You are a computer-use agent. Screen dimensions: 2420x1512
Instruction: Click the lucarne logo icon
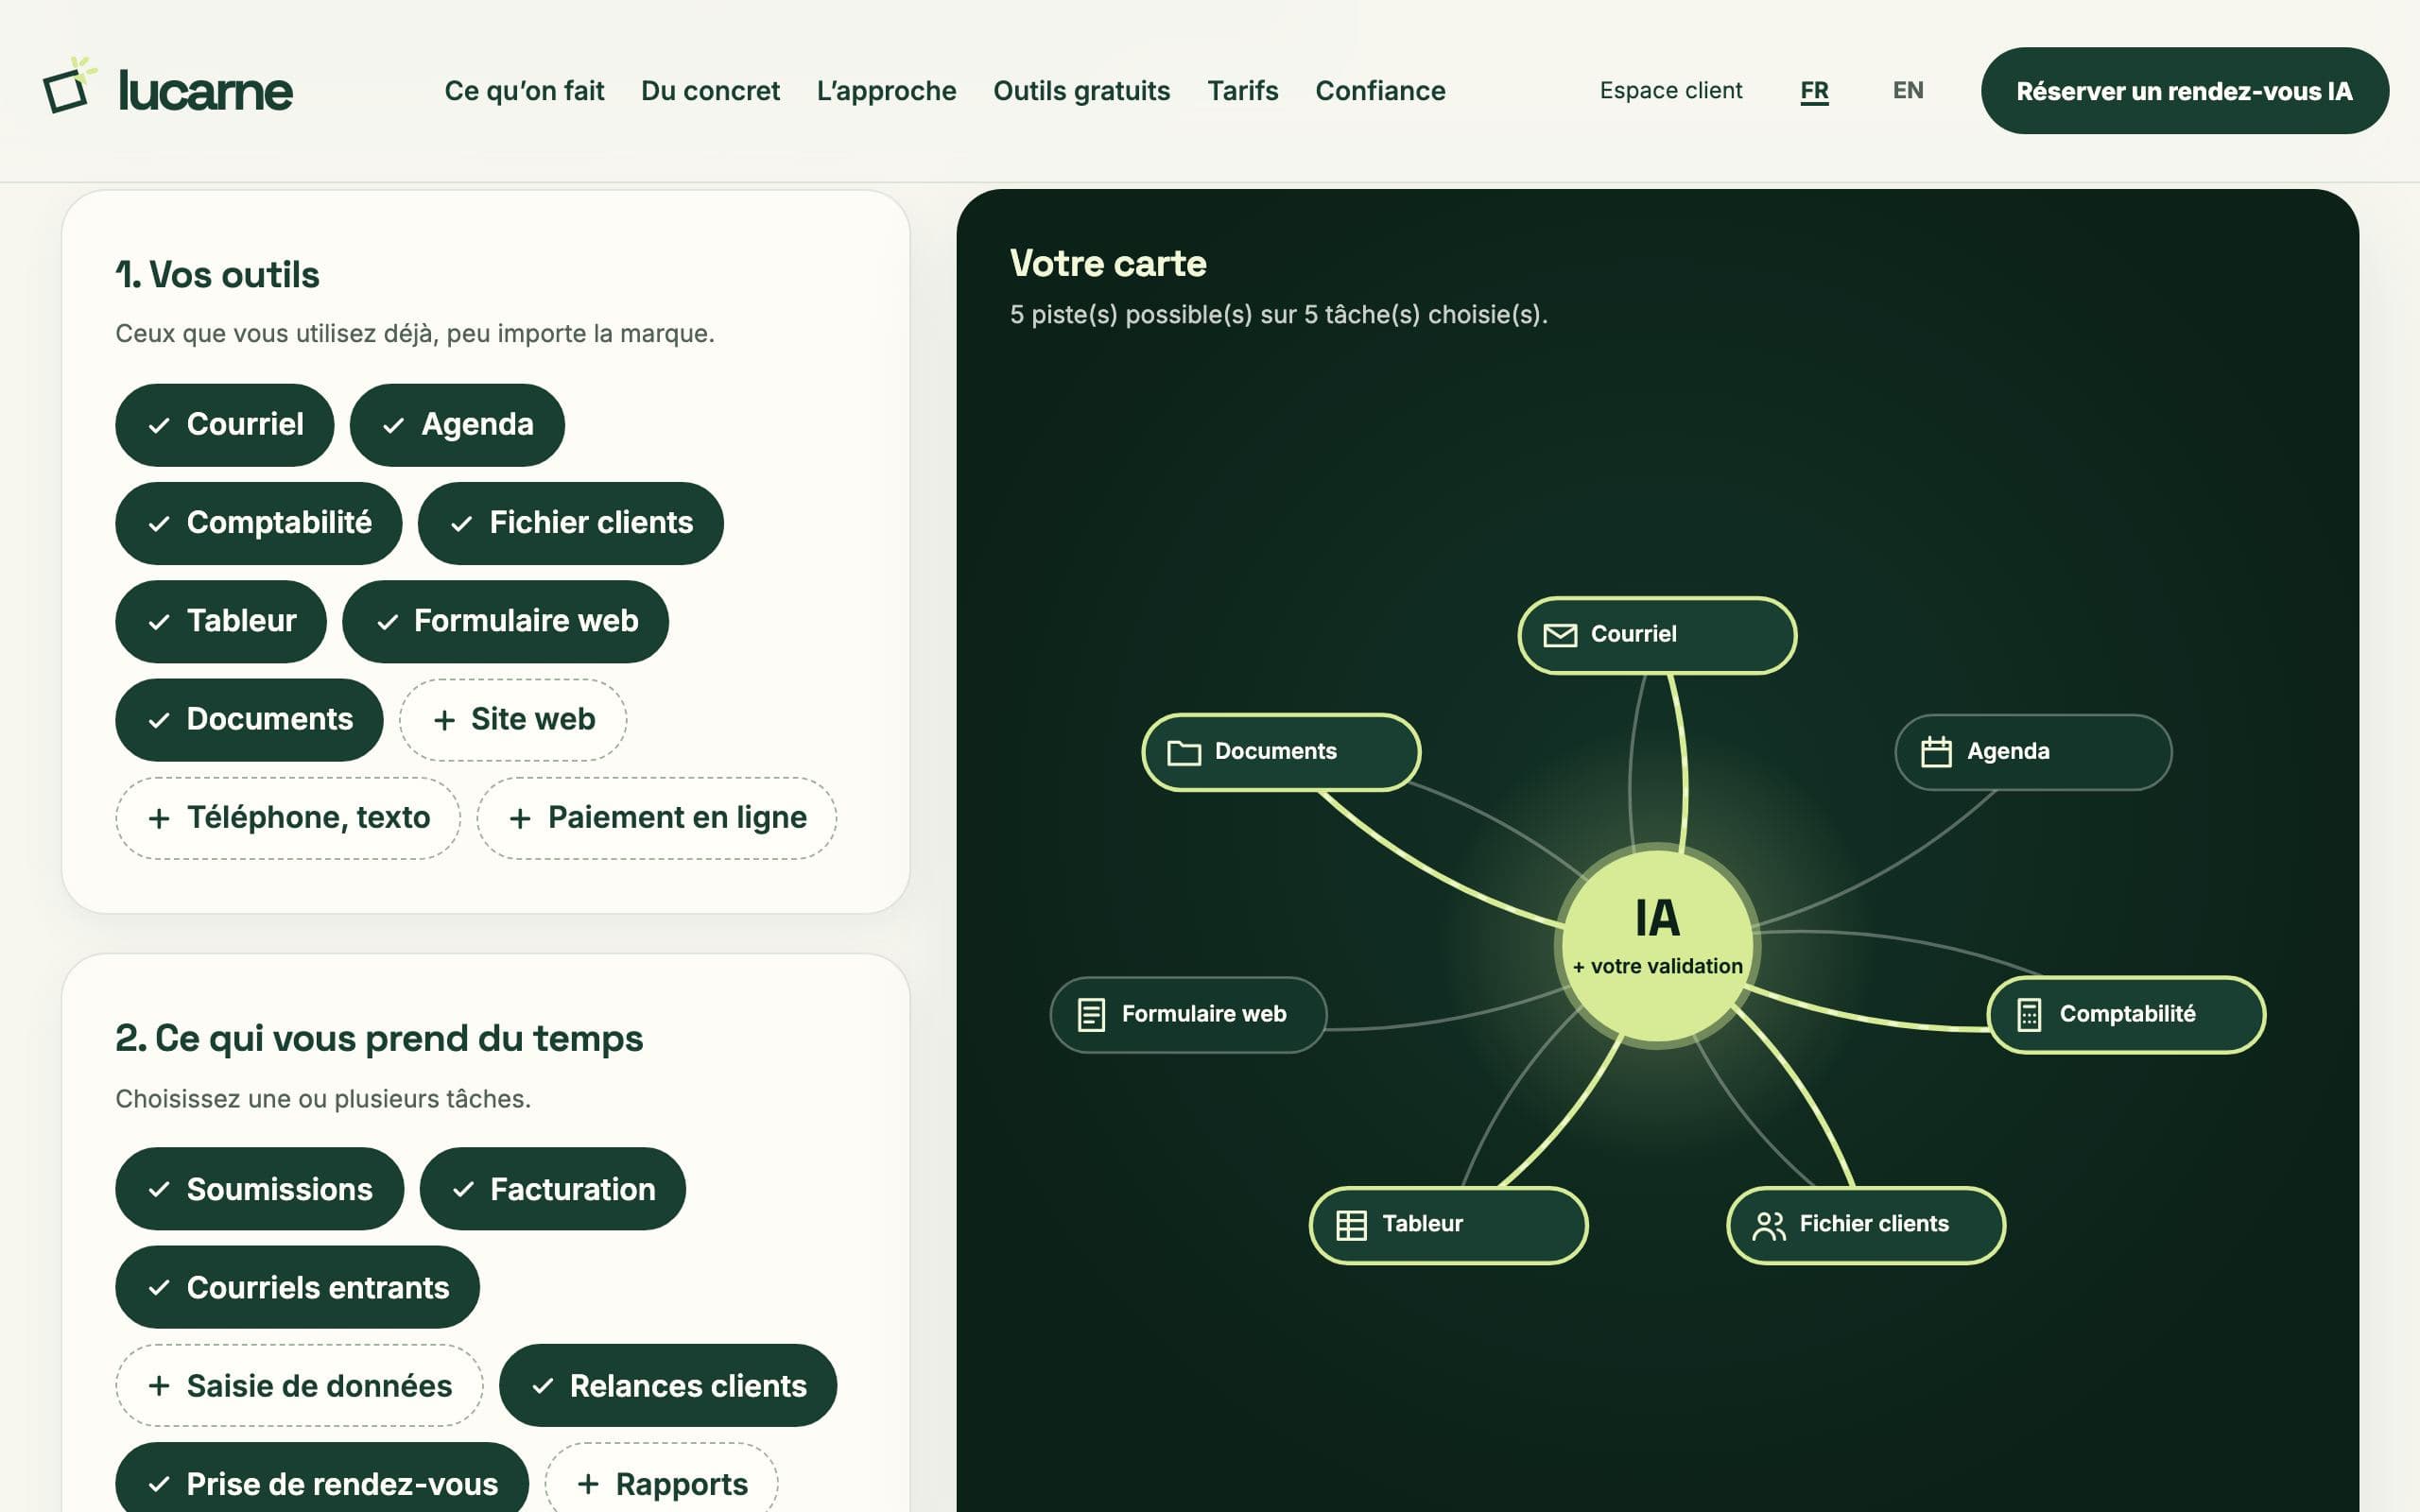point(69,86)
